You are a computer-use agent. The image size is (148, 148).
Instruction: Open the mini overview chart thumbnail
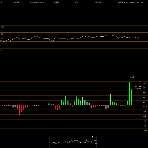pyautogui.click(x=73, y=142)
